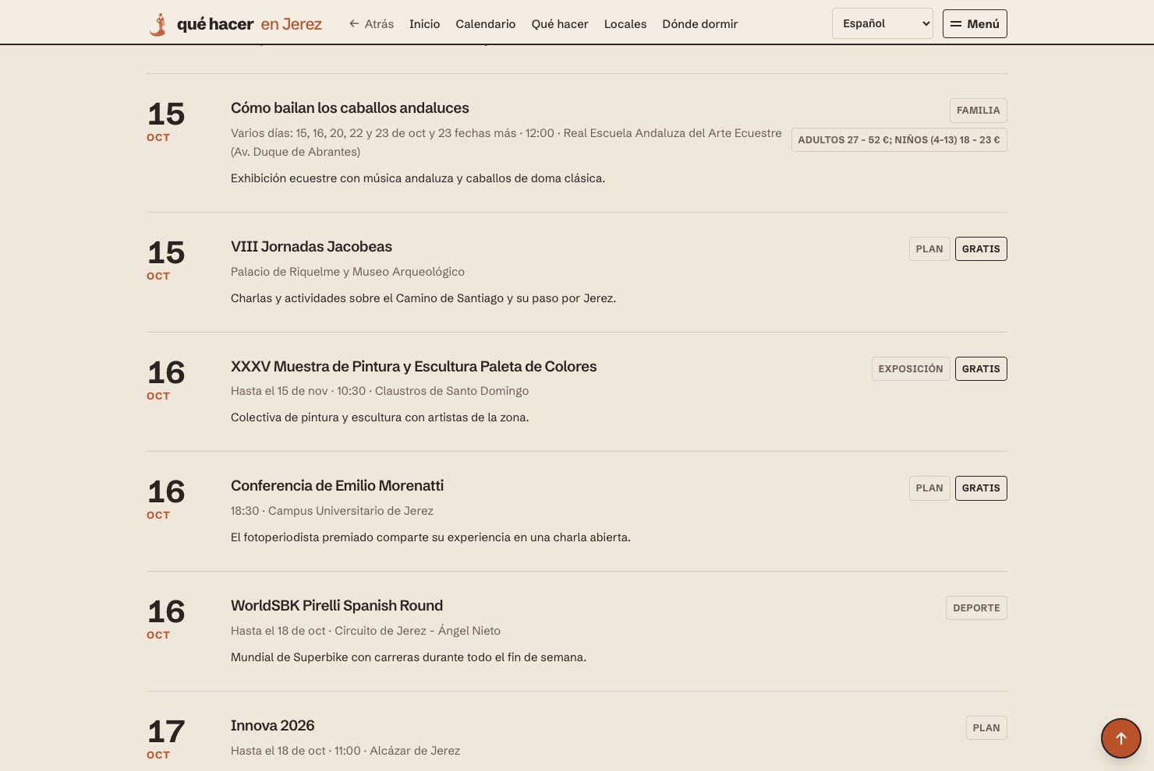Click GRATIS tag on VIII Jornadas Jacobeas
Image resolution: width=1154 pixels, height=771 pixels.
(x=981, y=249)
